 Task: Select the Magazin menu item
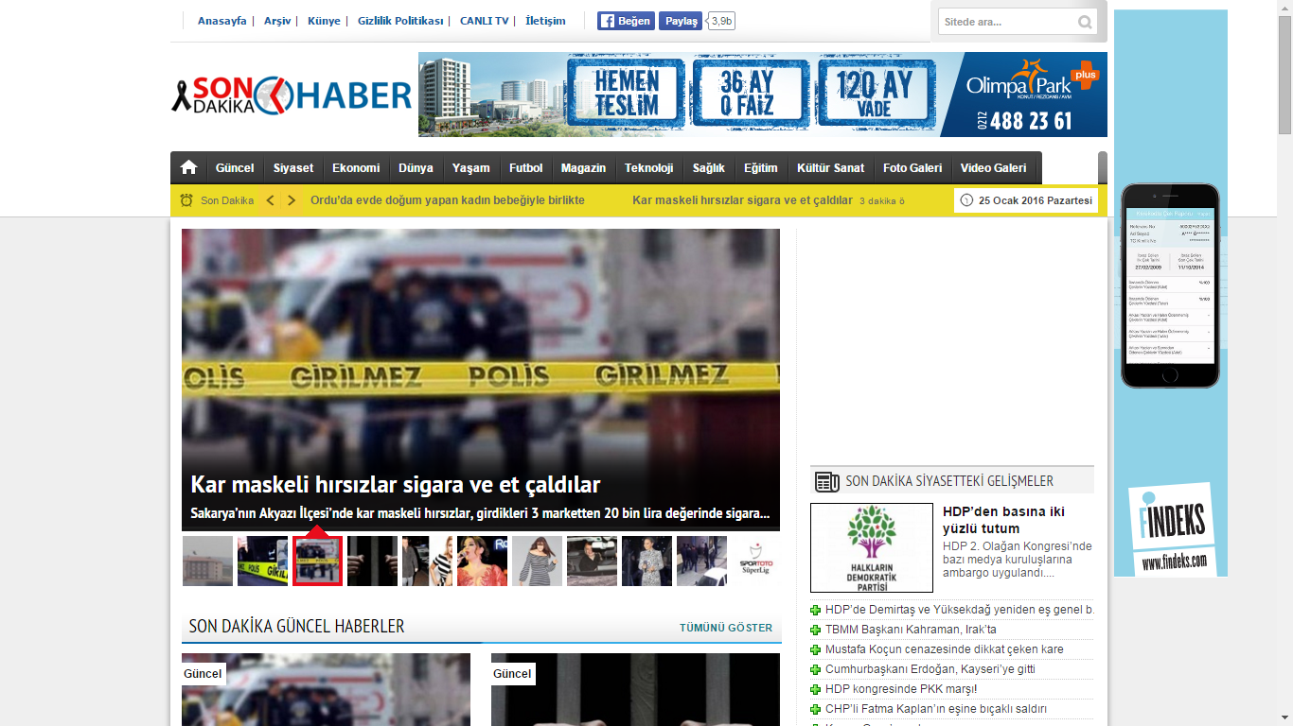pyautogui.click(x=583, y=167)
